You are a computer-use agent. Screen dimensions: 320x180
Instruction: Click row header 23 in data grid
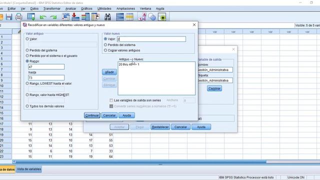(6, 156)
